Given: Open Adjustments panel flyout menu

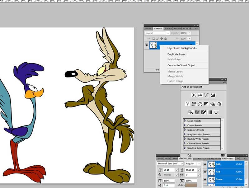Looking at the screenshot, I should point(224,82).
